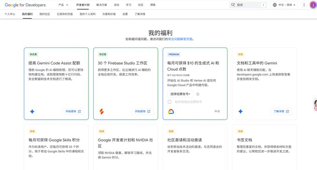
Task: Click the Gemini spark icon on Code Assist card
Action: (32, 111)
